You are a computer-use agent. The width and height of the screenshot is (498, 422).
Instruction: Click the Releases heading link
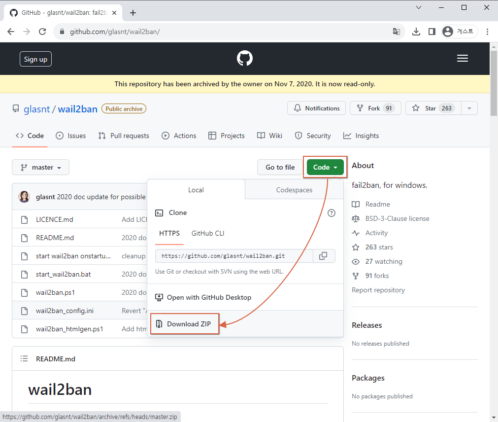point(367,325)
